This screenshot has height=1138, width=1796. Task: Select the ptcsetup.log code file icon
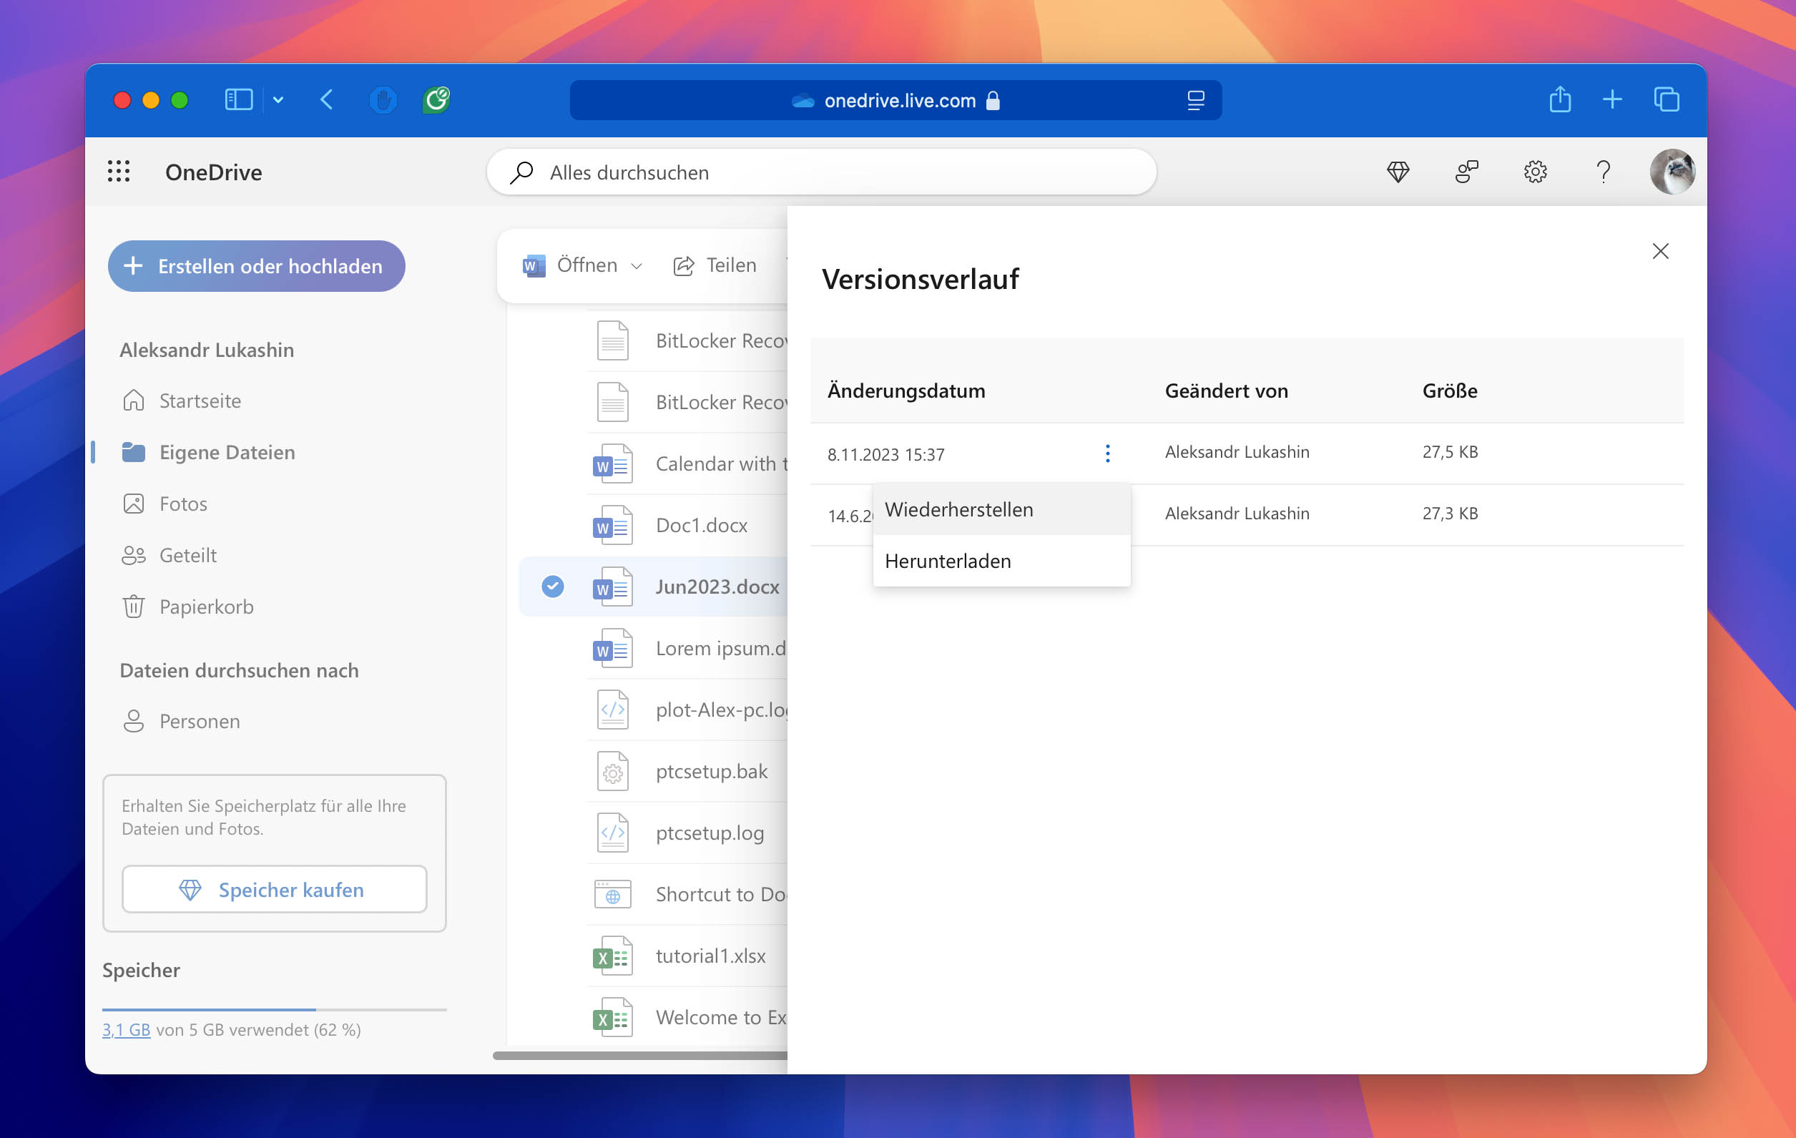612,833
